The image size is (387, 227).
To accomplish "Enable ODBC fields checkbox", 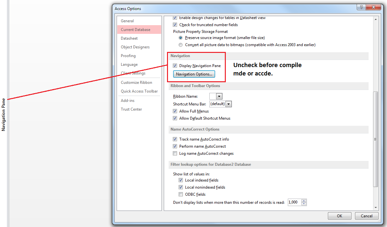I will (x=181, y=194).
